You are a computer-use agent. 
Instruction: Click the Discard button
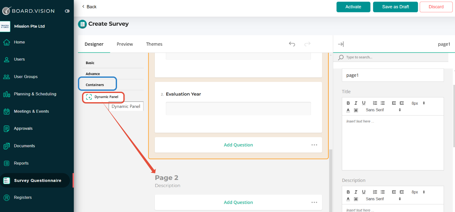coord(436,7)
